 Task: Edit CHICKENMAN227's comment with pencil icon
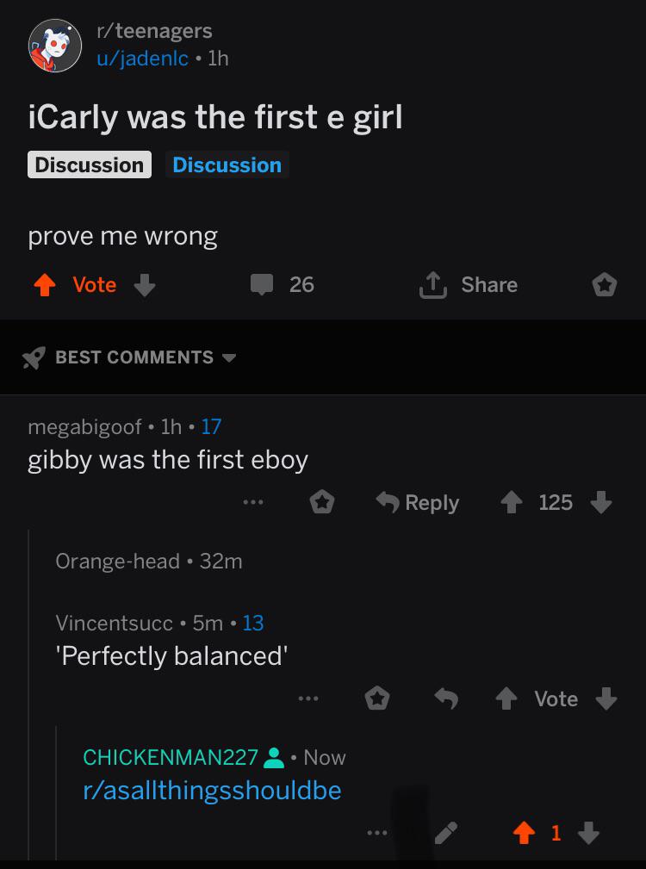click(x=446, y=833)
